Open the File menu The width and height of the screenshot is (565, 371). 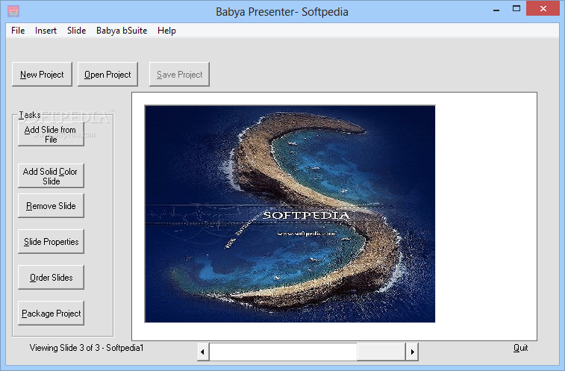pos(18,31)
